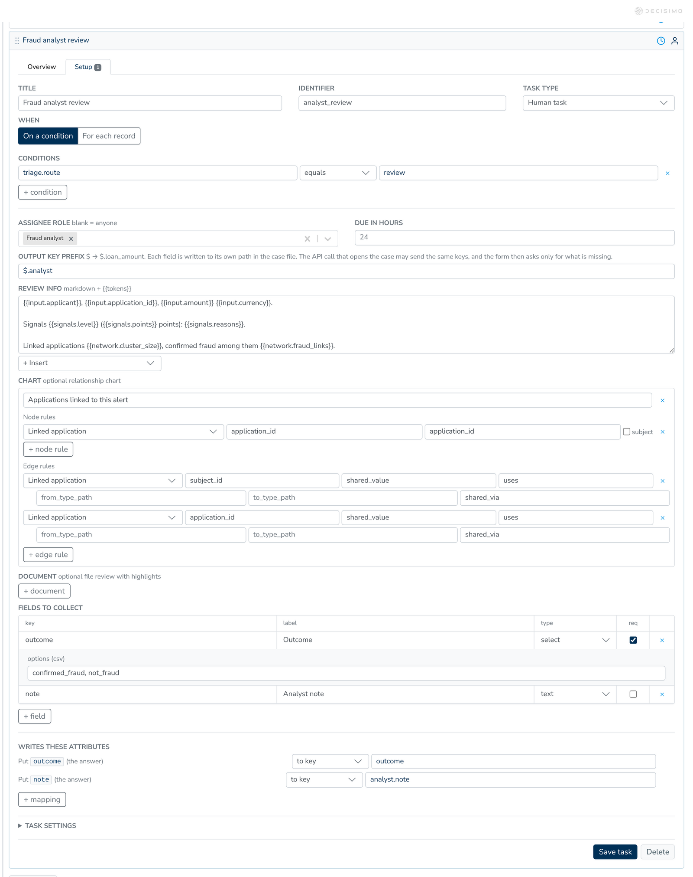Viewport: 693px width, 877px height.
Task: Open the + Insert token dropdown
Action: pos(90,363)
